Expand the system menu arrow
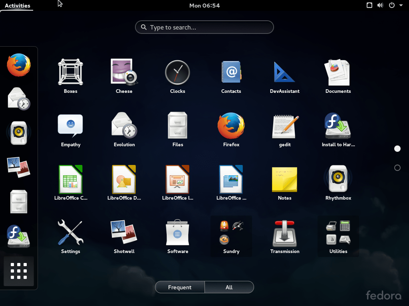Viewport: 409px width, 306px height. click(x=401, y=5)
